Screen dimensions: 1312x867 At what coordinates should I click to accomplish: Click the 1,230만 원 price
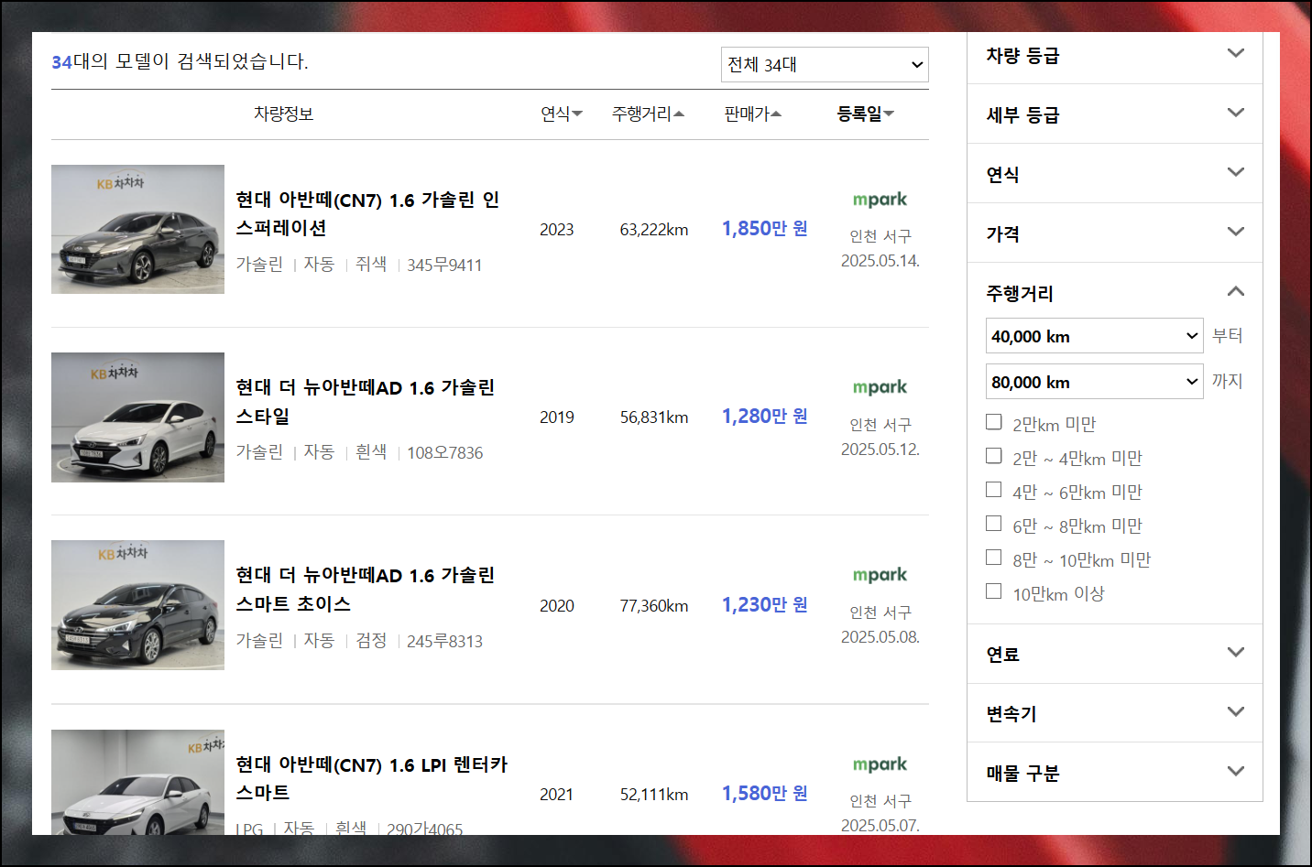[765, 604]
